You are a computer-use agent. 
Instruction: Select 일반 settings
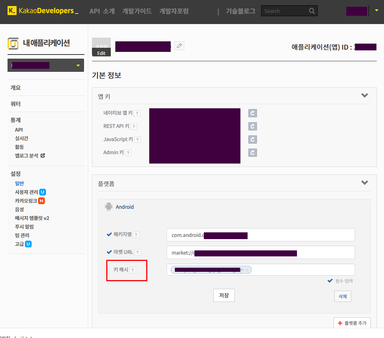coord(19,183)
